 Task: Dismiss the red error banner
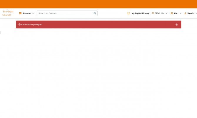[x=176, y=25]
